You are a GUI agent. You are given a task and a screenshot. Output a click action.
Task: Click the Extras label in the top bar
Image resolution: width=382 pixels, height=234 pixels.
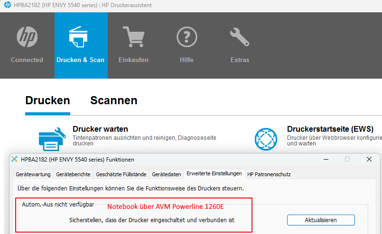(x=240, y=60)
